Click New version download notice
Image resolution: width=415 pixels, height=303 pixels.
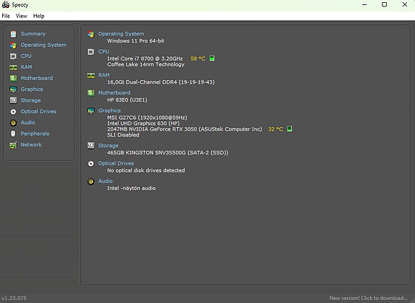pos(368,298)
